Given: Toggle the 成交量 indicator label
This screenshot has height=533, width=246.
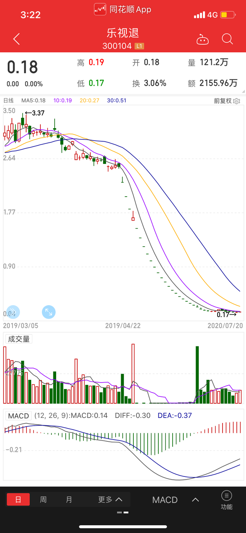Looking at the screenshot, I should [19, 339].
